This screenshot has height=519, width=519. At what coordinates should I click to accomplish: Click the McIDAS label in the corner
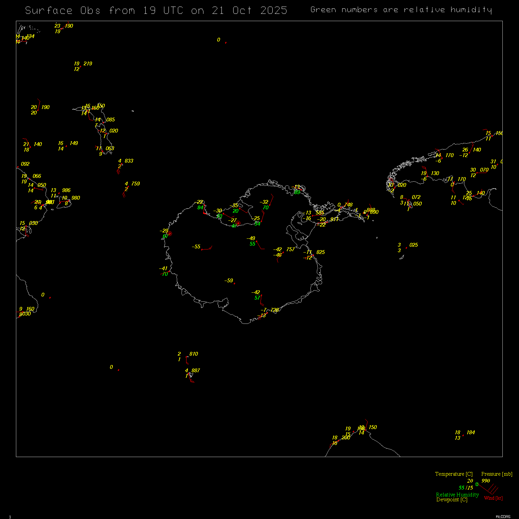click(503, 517)
